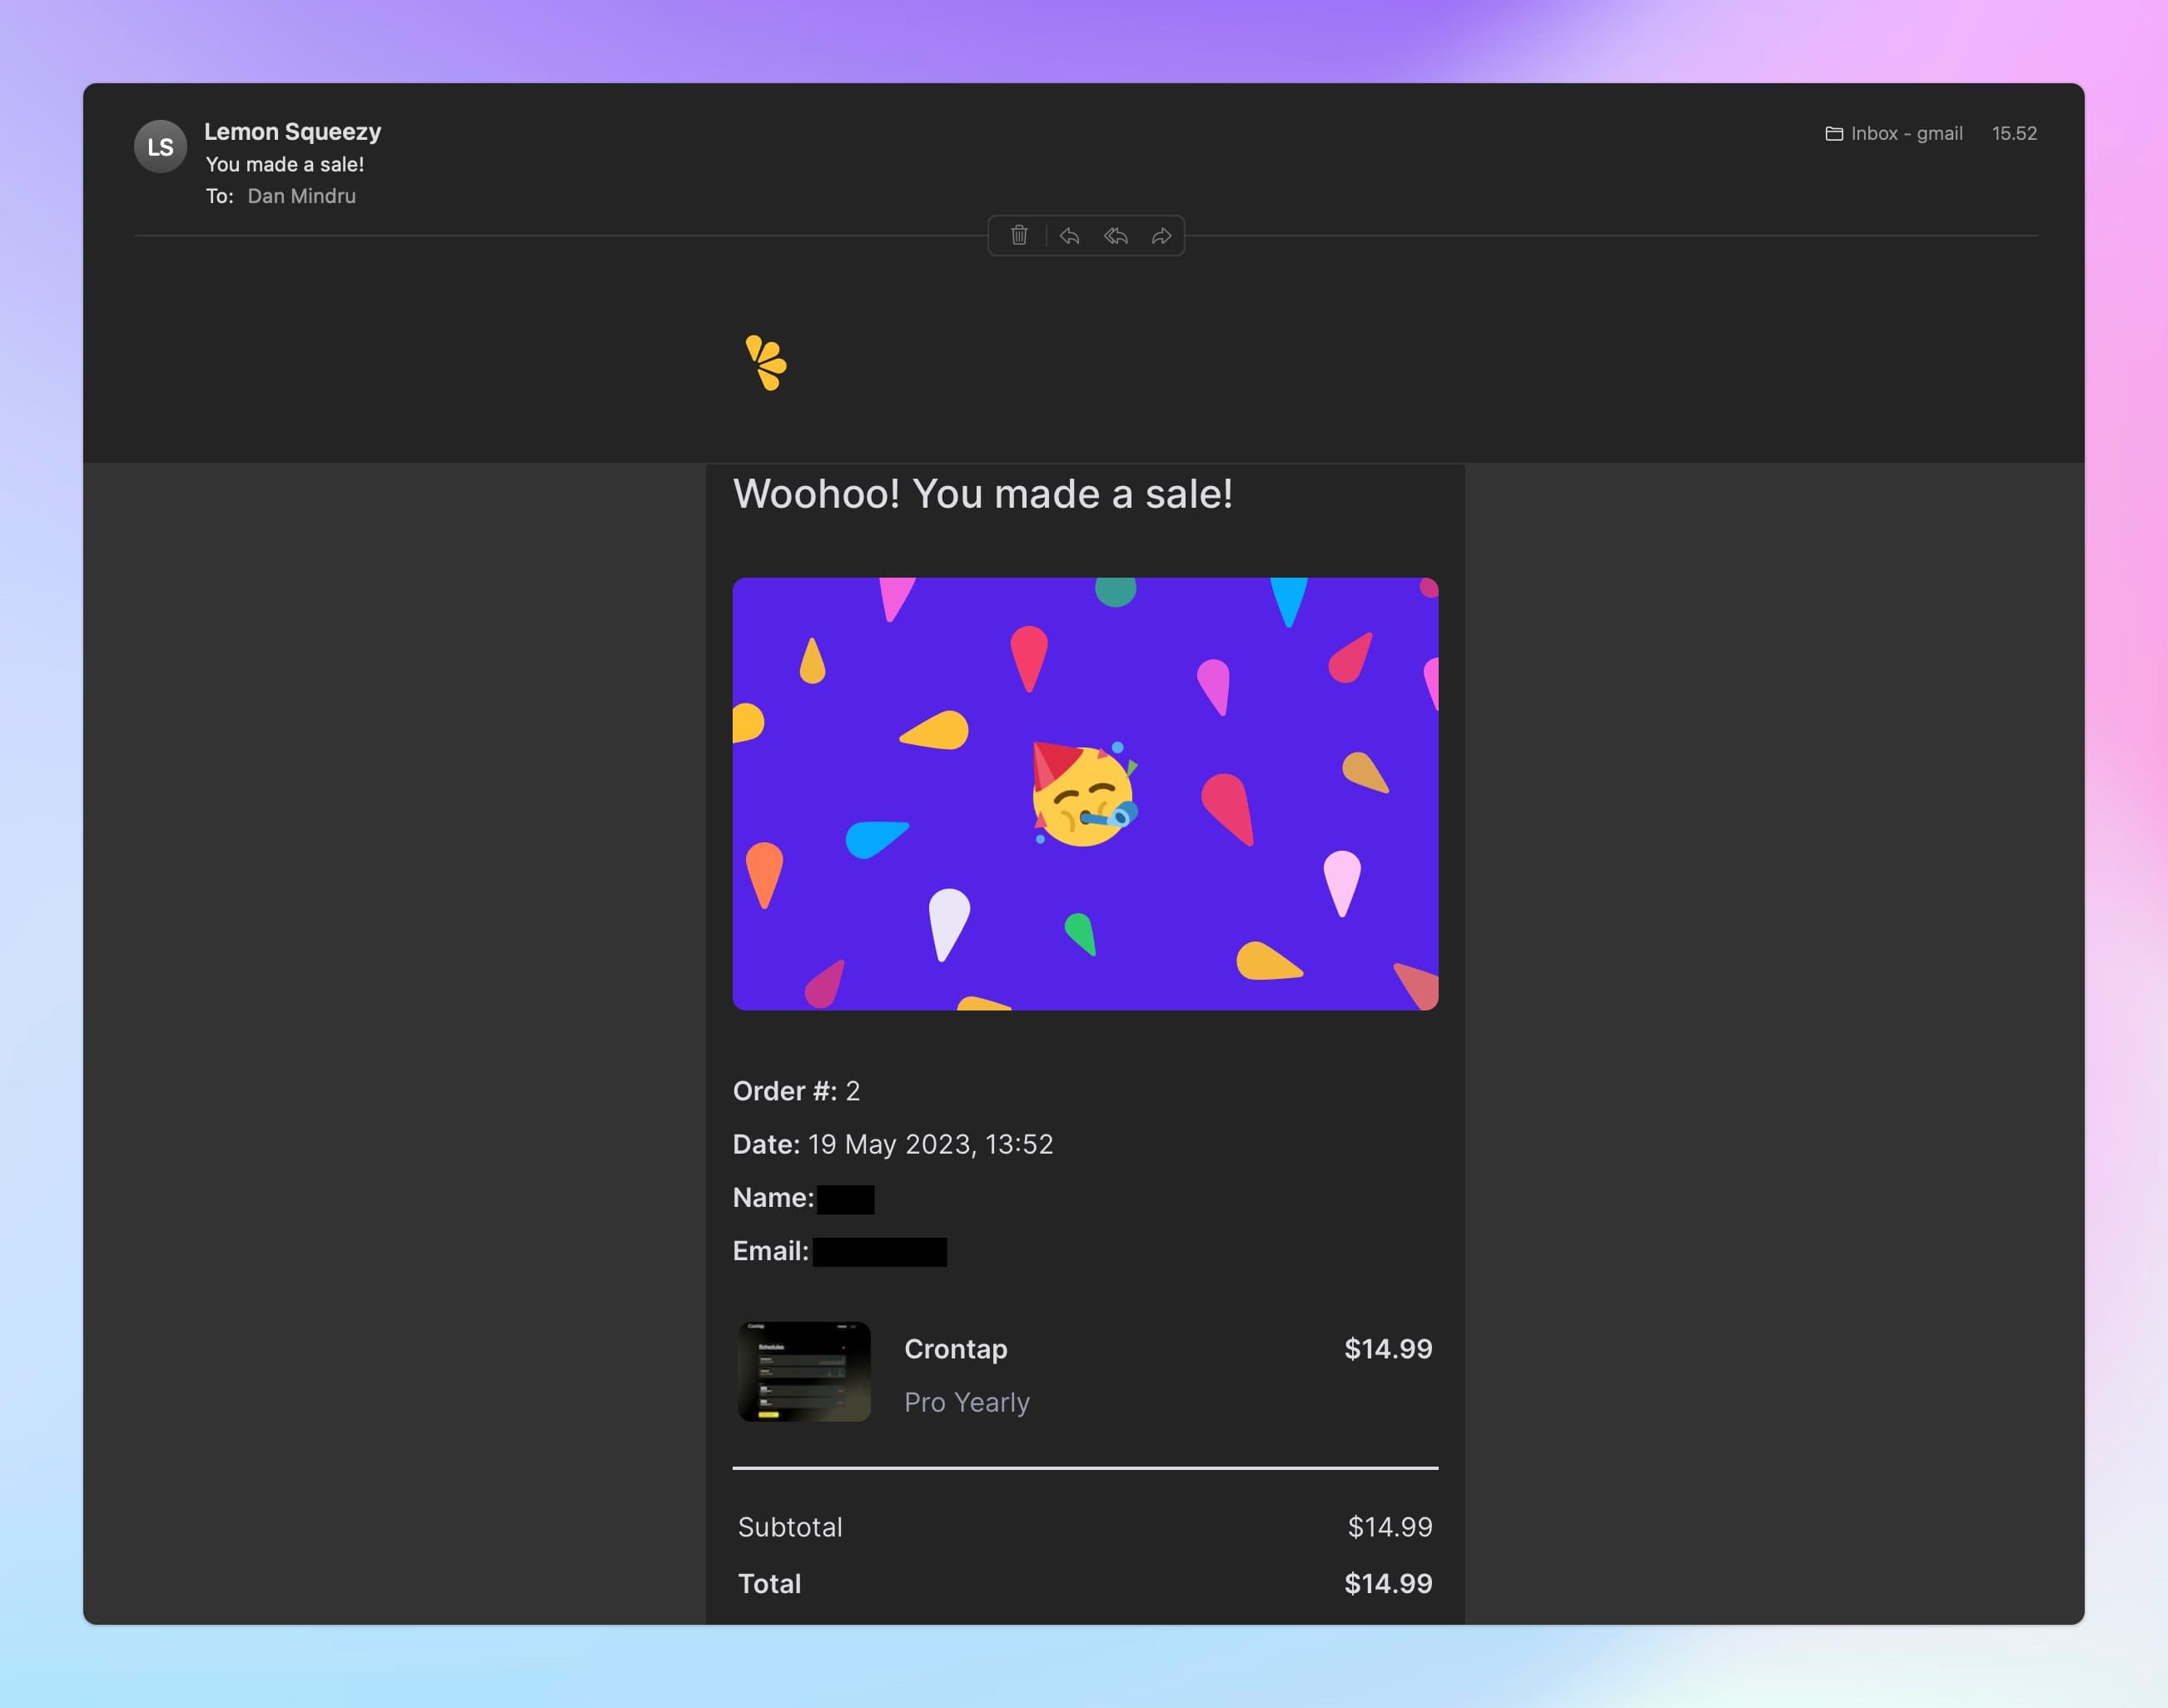Click the Woohoo! You made a sale! heading
This screenshot has width=2168, height=1708.
pyautogui.click(x=983, y=494)
